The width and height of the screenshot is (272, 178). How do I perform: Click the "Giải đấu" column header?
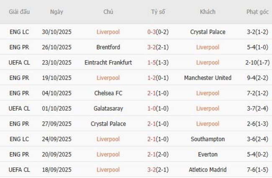[x=19, y=12]
